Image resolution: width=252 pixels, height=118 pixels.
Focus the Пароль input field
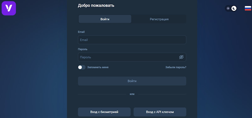(x=132, y=57)
